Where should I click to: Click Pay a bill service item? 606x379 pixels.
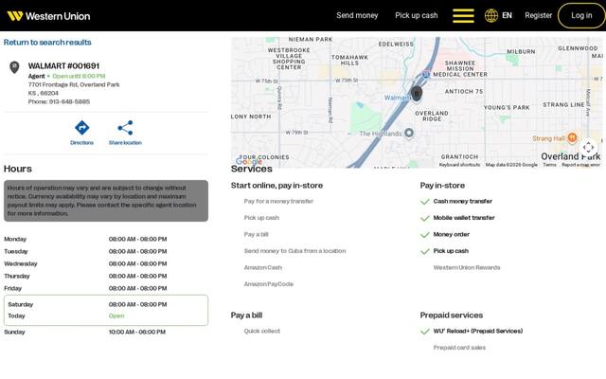[256, 234]
